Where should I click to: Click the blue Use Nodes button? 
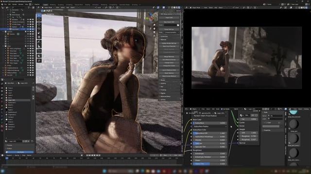(19, 152)
